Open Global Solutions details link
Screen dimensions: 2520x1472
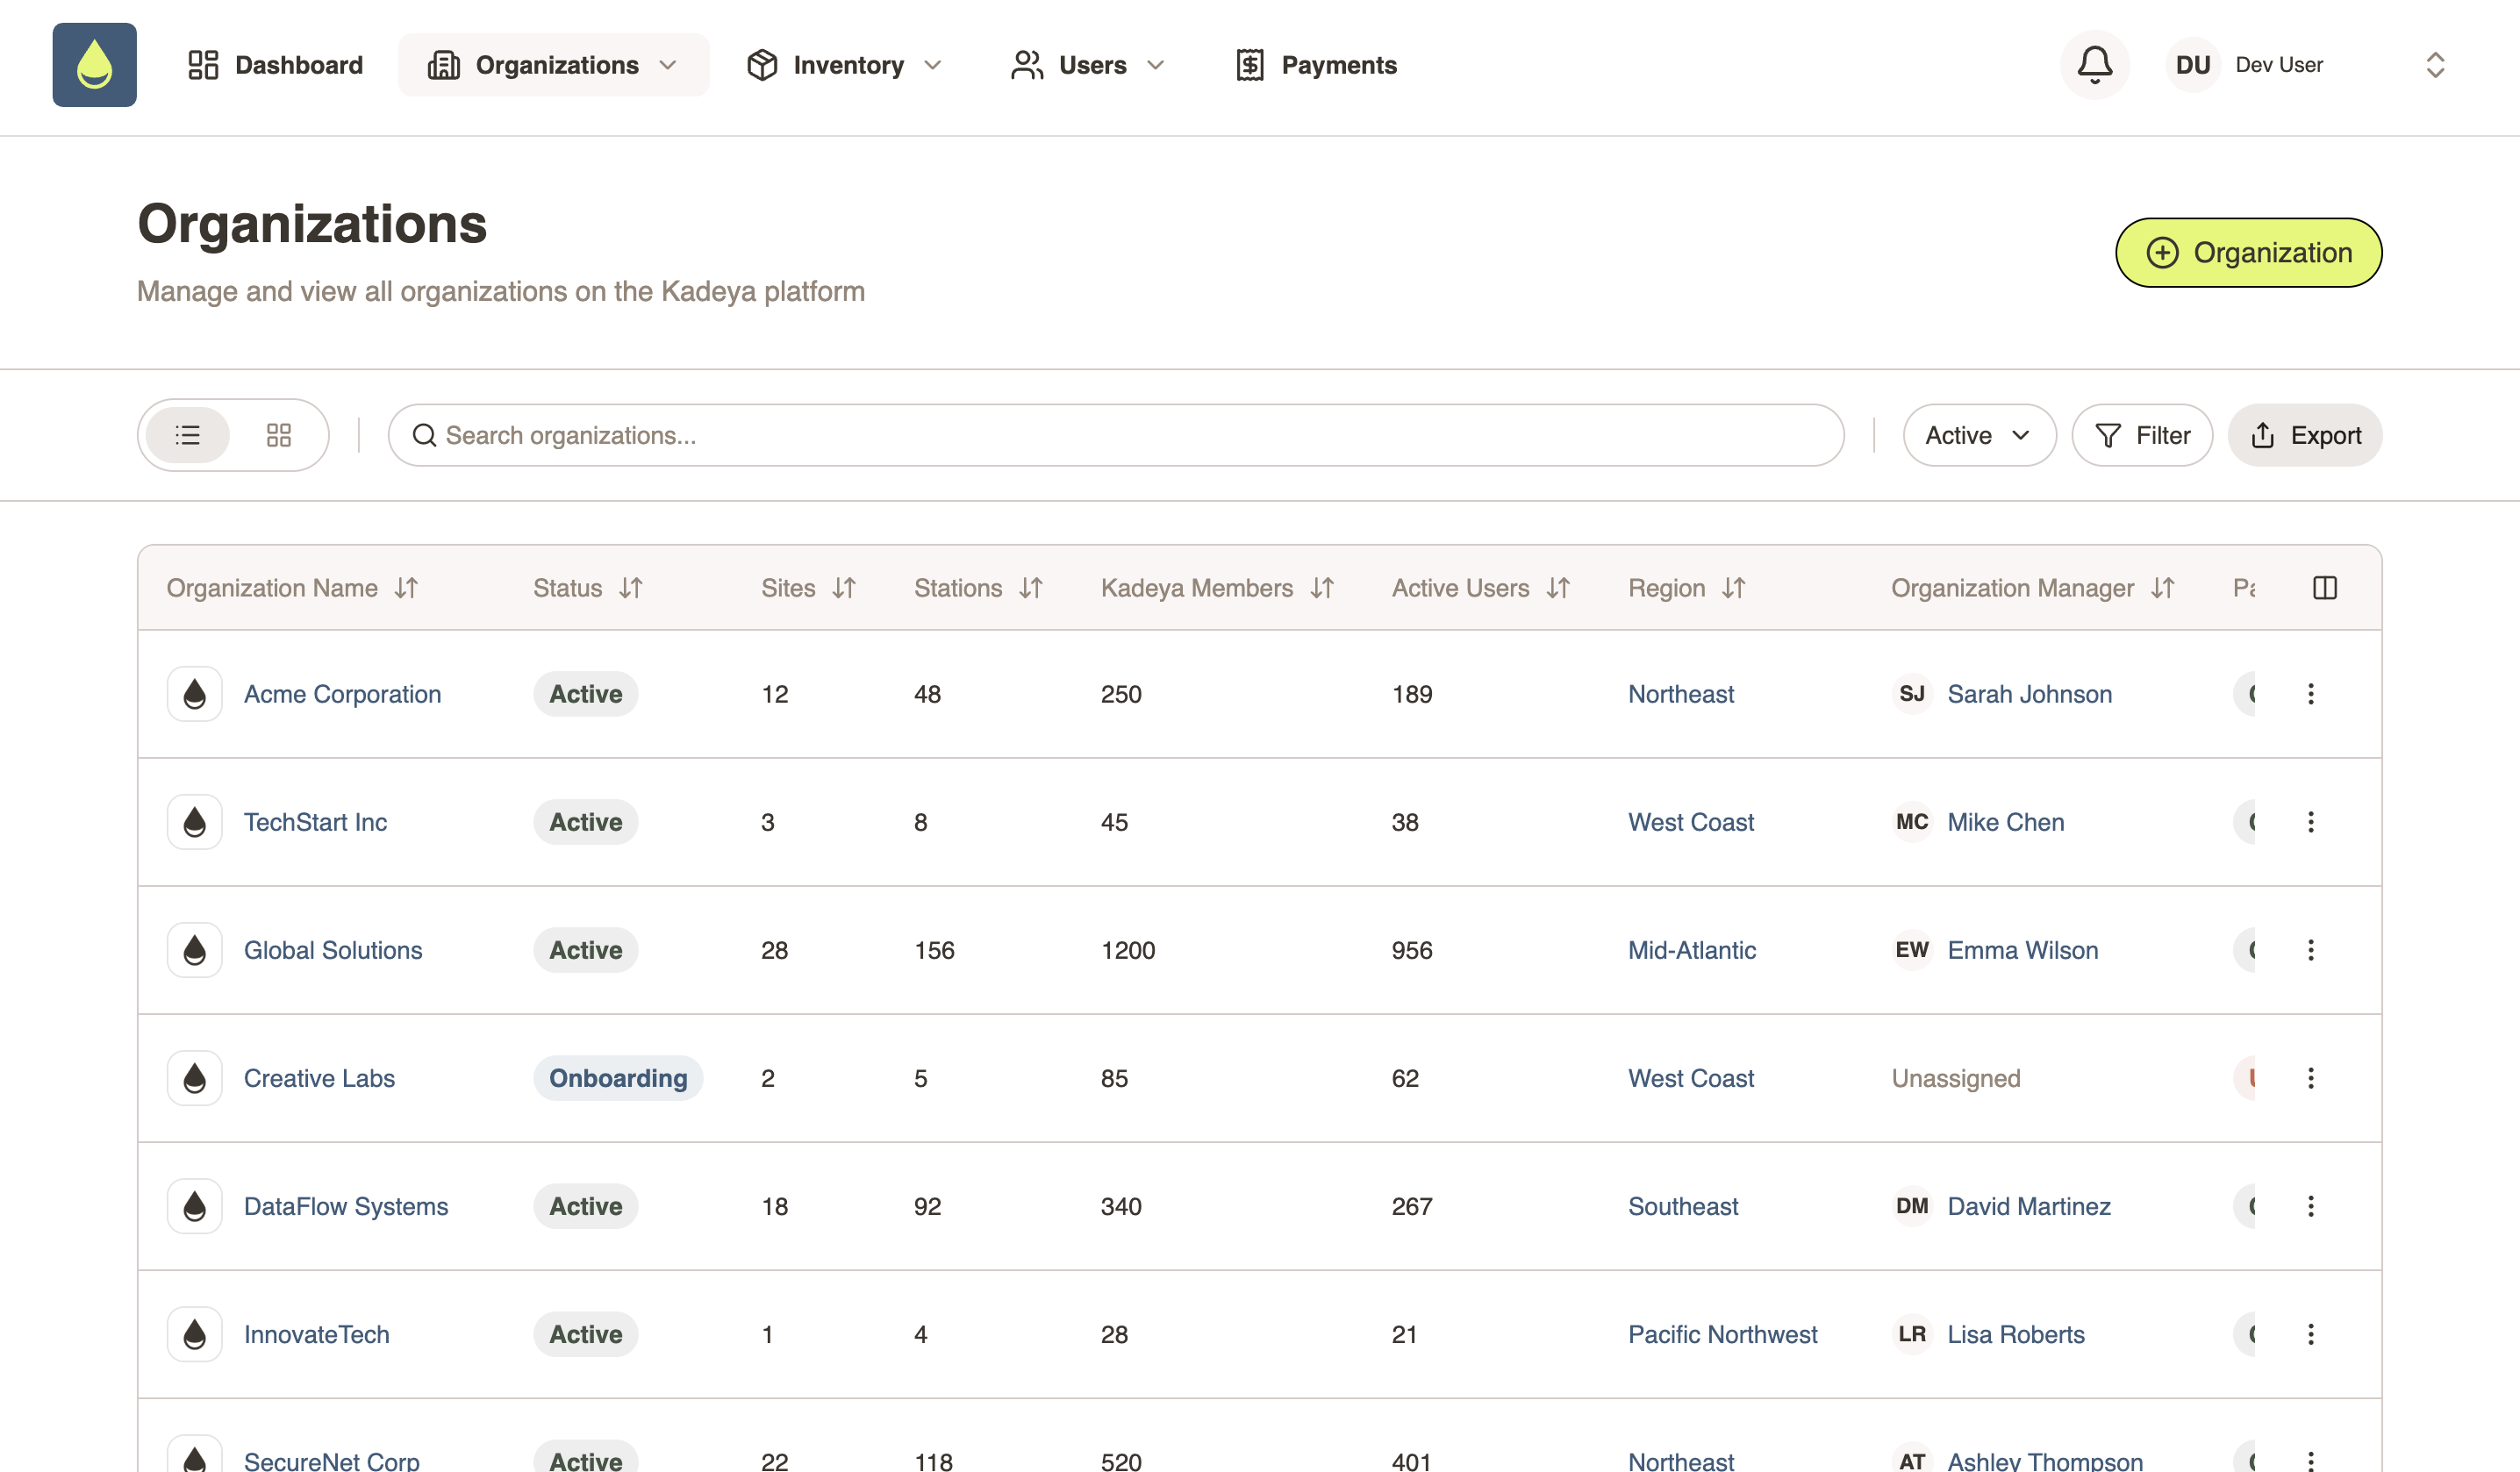pyautogui.click(x=333, y=950)
